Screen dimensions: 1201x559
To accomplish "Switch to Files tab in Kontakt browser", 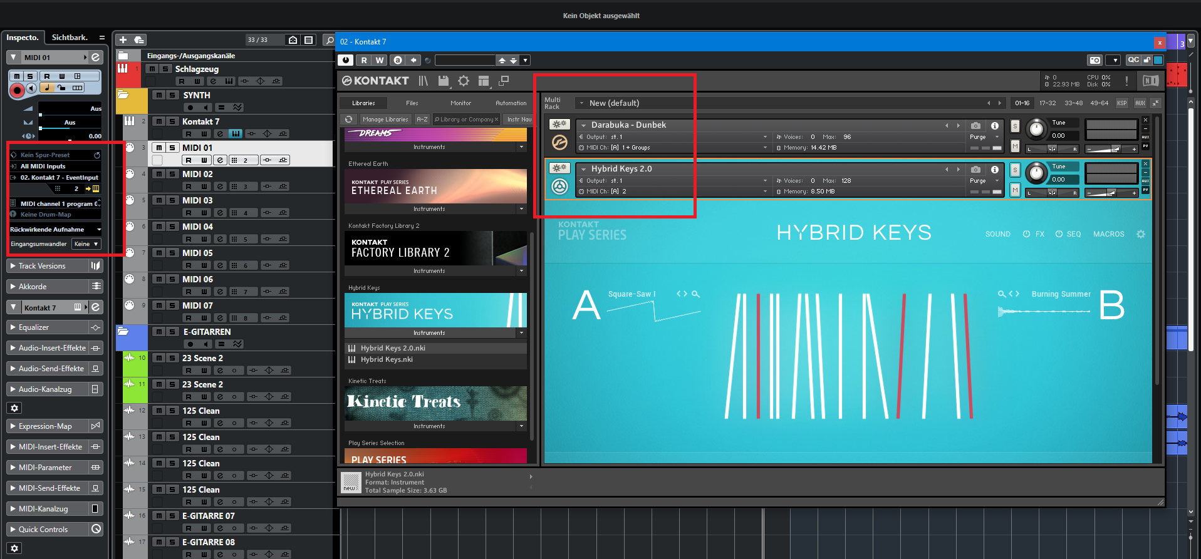I will click(412, 103).
